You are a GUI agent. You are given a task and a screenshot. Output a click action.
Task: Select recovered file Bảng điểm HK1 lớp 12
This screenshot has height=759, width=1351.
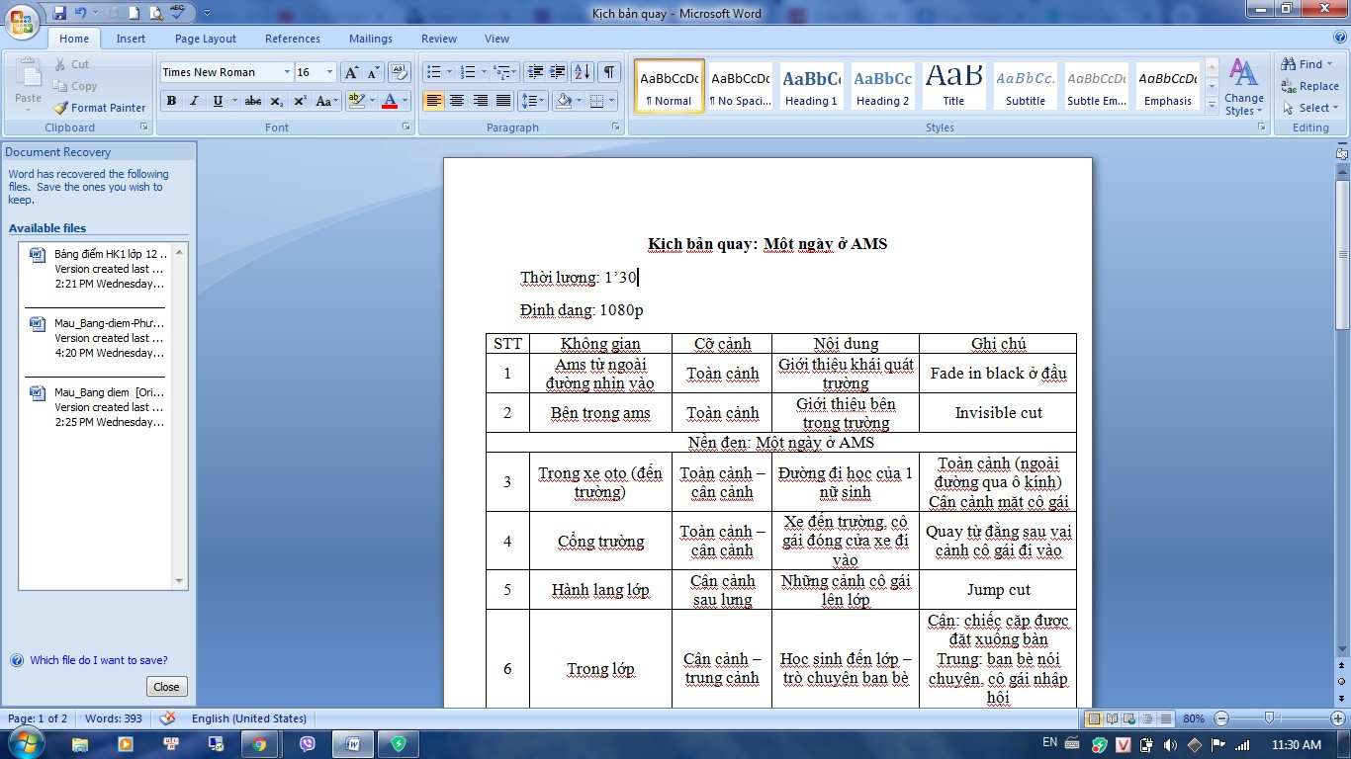click(97, 269)
